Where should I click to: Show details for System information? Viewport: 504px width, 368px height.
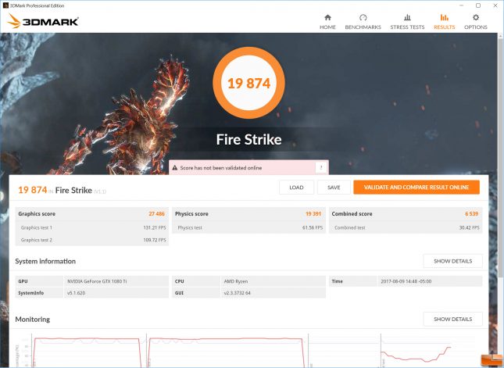452,261
